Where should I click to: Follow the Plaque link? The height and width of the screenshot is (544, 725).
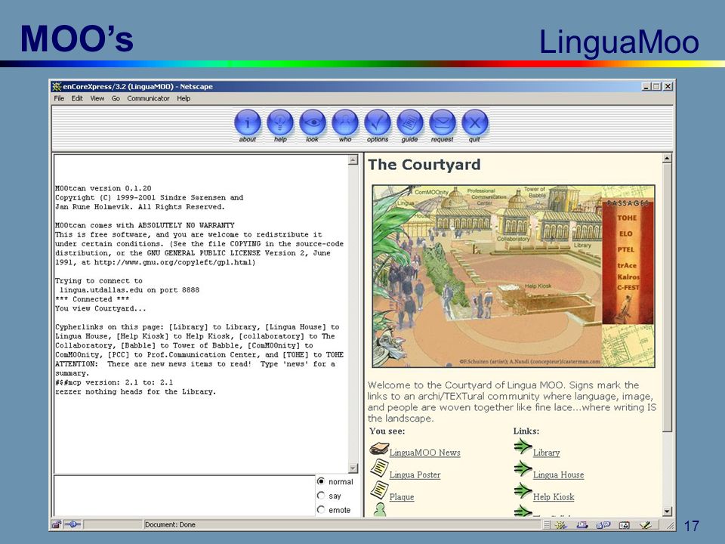pyautogui.click(x=402, y=497)
